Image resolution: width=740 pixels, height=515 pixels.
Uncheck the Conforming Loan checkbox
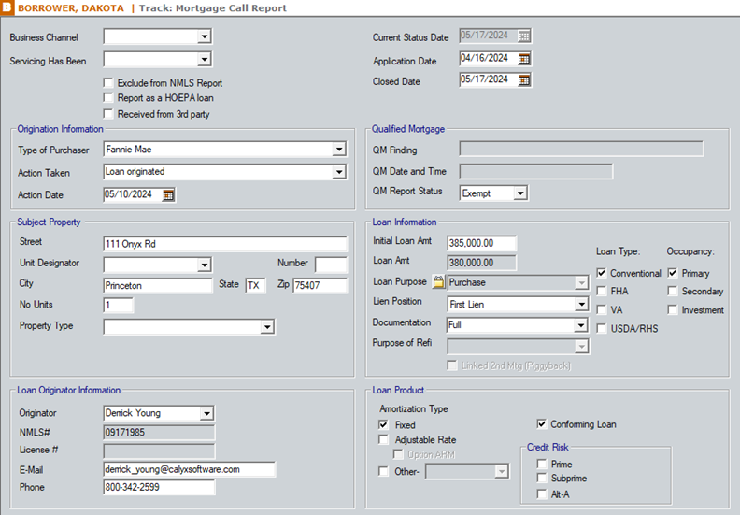[542, 423]
